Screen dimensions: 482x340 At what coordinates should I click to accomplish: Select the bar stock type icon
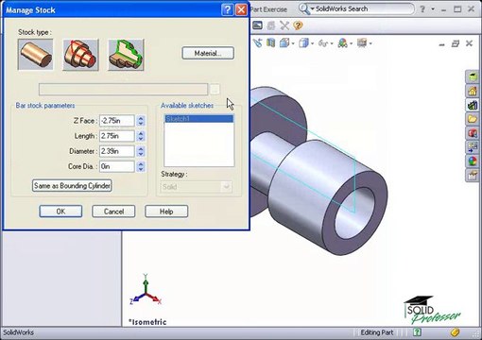coord(36,55)
